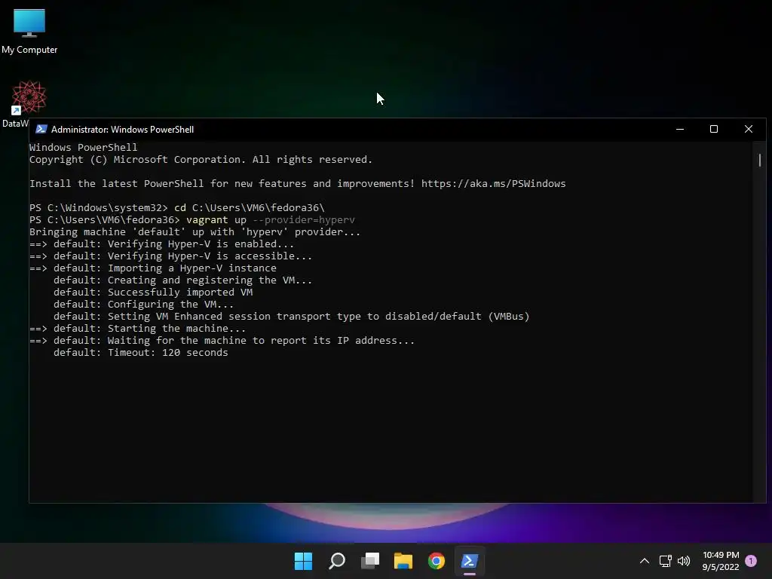Select the PowerShell taskbar button

coord(470,561)
